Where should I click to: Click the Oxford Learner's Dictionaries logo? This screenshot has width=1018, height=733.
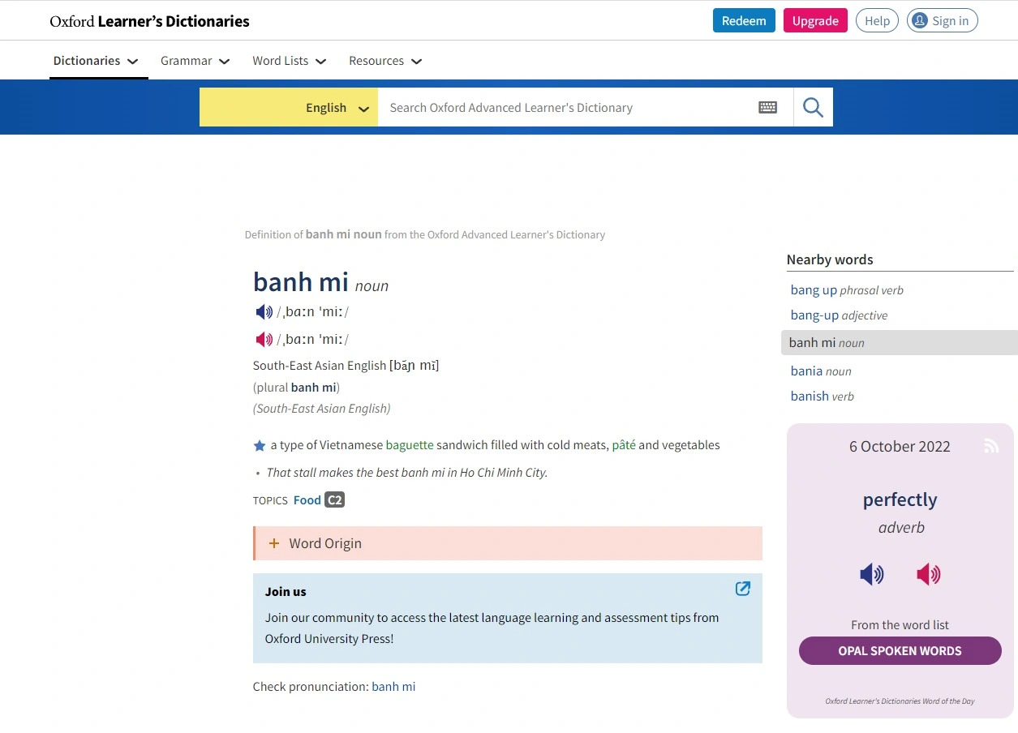(x=149, y=20)
